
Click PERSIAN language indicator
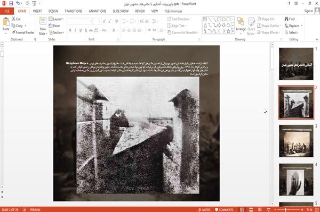pyautogui.click(x=35, y=210)
